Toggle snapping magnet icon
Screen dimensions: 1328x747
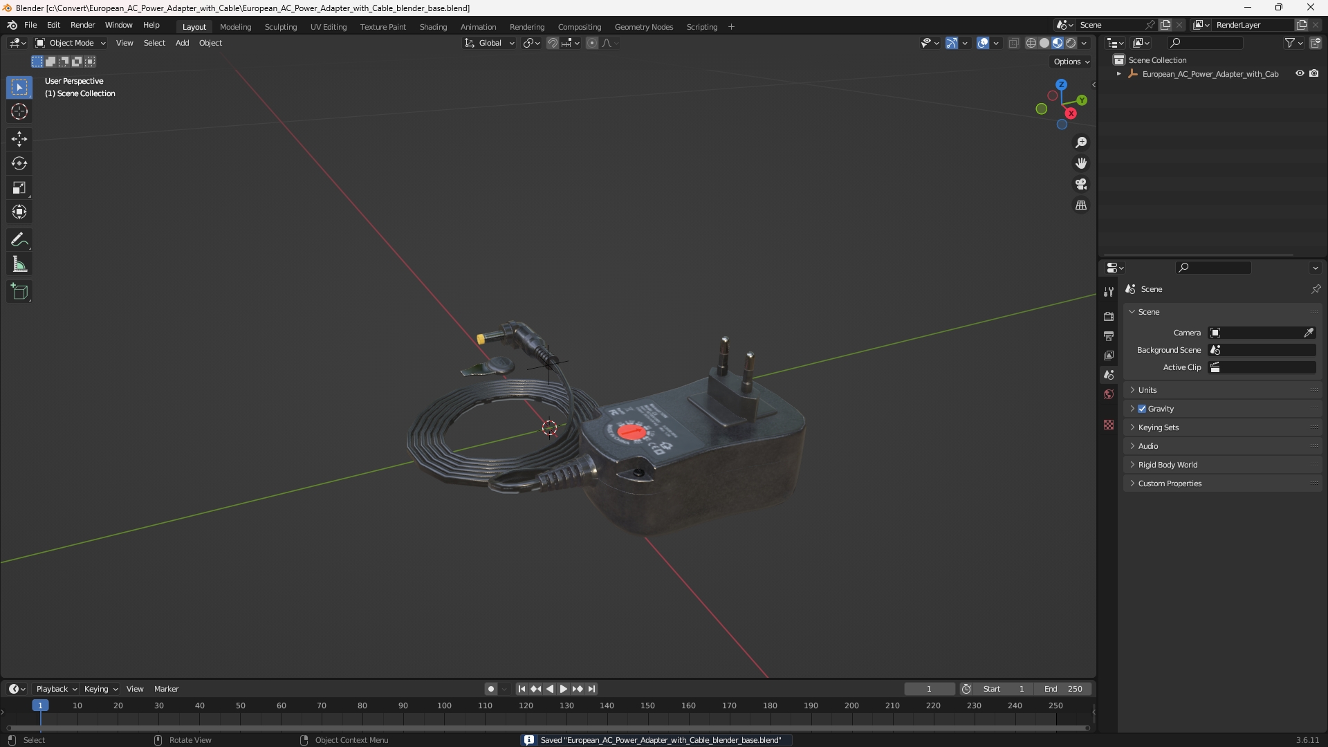553,43
